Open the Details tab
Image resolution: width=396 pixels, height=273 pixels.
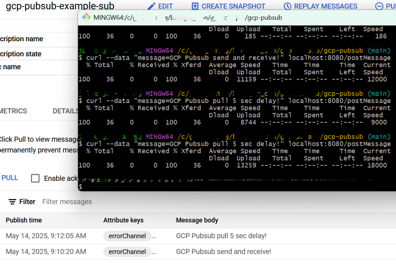65,111
